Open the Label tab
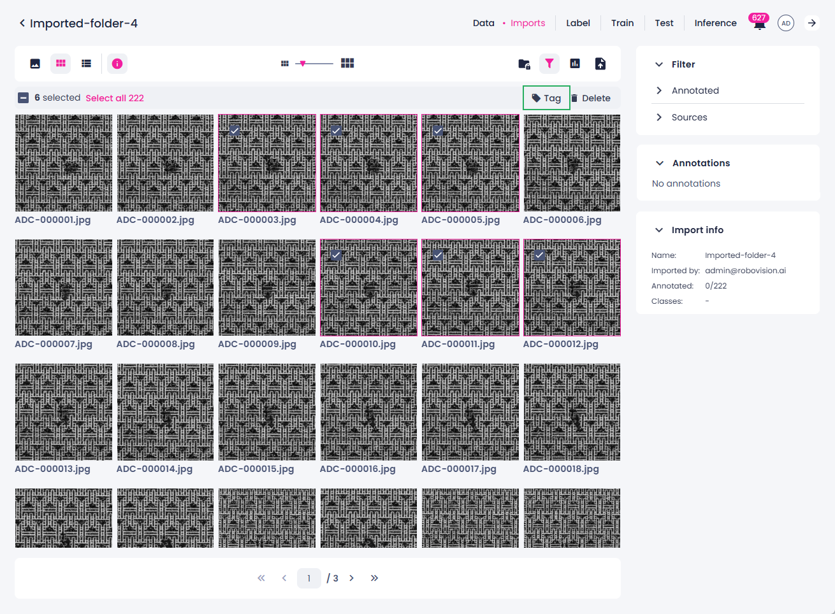835x614 pixels. point(578,23)
